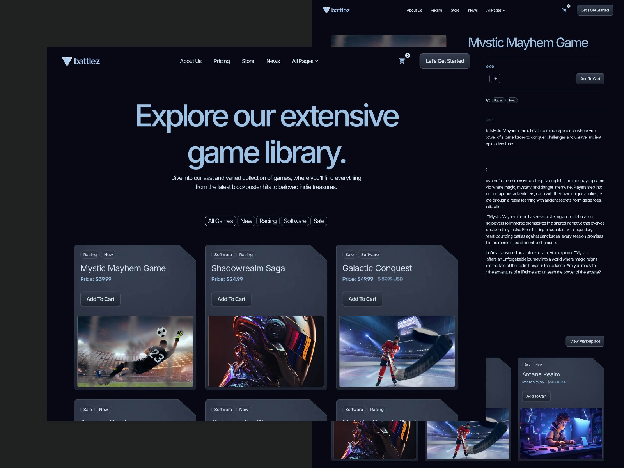Expand the All Pages dropdown in back window
The width and height of the screenshot is (624, 468).
click(496, 10)
